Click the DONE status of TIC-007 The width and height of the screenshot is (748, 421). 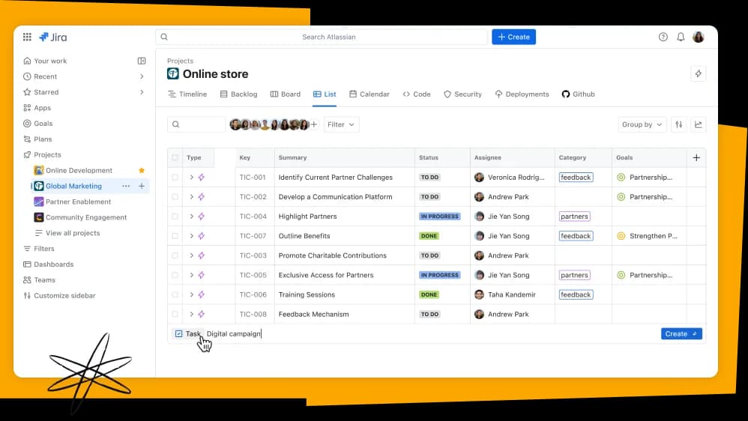pyautogui.click(x=429, y=235)
